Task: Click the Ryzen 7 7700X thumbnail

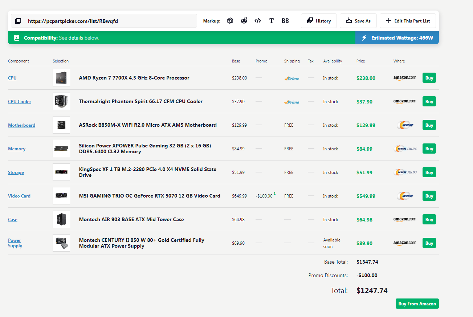Action: point(61,78)
